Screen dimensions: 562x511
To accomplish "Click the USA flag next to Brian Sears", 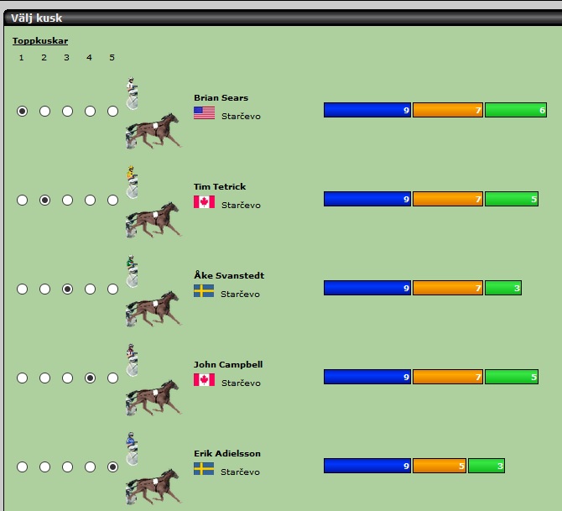I will click(205, 113).
